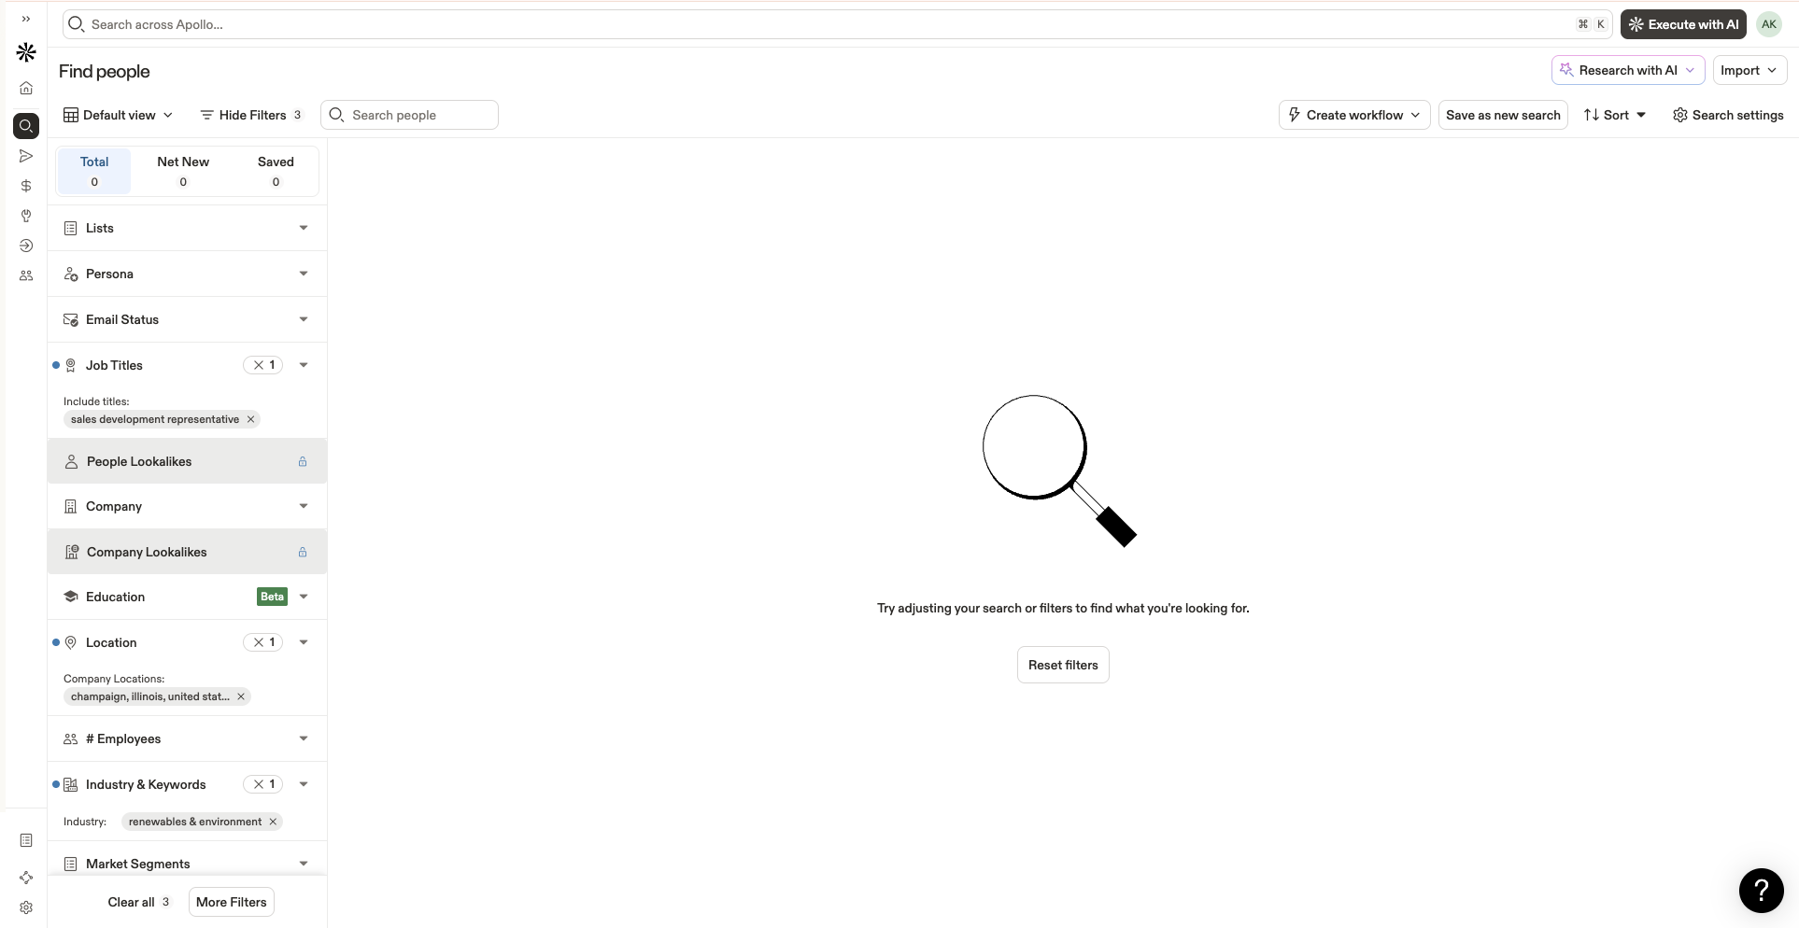Open the Sort dropdown
This screenshot has height=928, width=1799.
pyautogui.click(x=1615, y=114)
